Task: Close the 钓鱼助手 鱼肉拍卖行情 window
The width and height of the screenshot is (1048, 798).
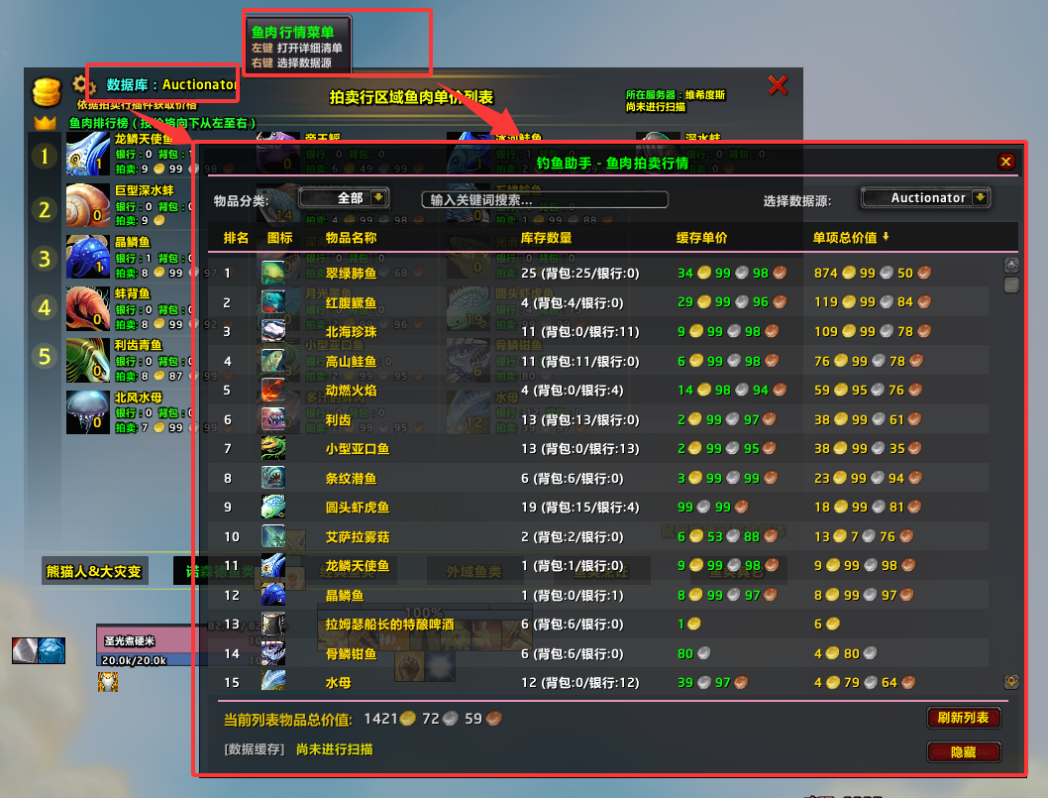Action: (1005, 162)
